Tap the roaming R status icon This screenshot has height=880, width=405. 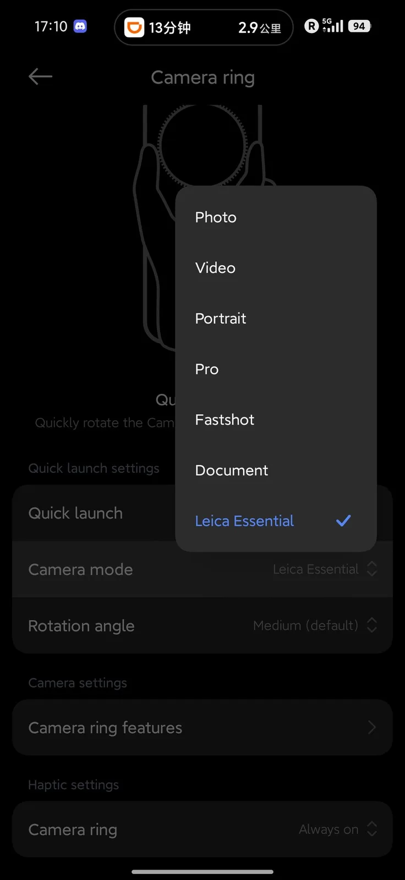click(x=311, y=26)
